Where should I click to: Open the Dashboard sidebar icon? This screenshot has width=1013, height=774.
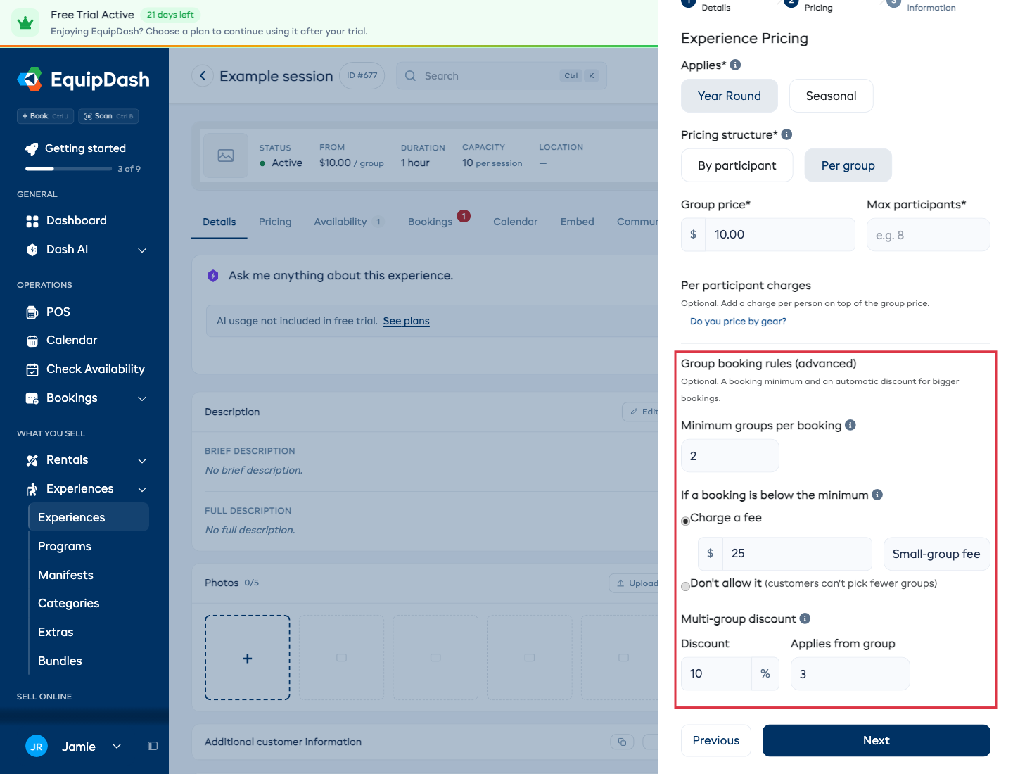[32, 221]
